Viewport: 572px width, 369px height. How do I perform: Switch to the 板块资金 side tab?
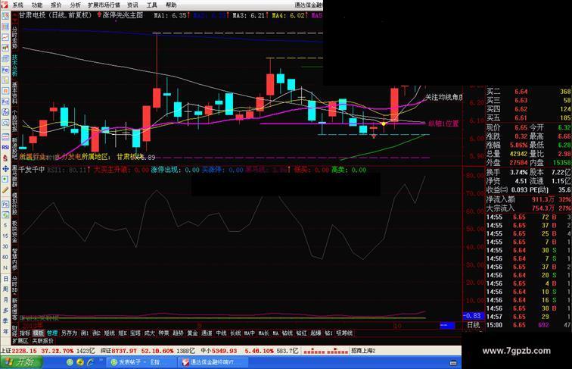(x=14, y=232)
